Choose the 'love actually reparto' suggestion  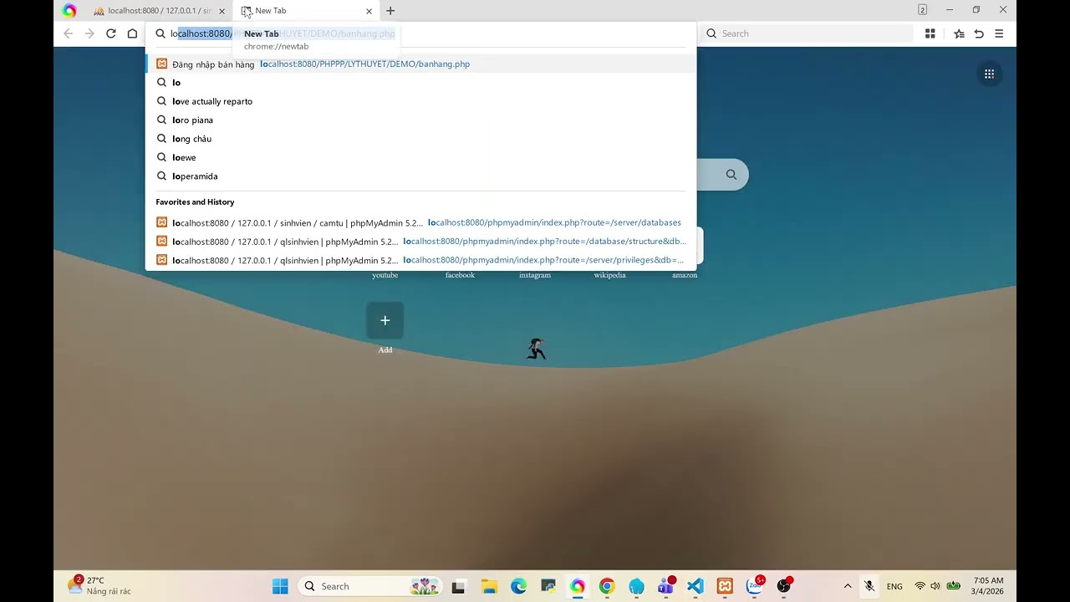[x=420, y=101]
